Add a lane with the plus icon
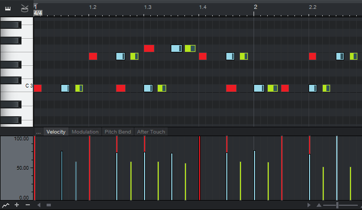 click(17, 205)
